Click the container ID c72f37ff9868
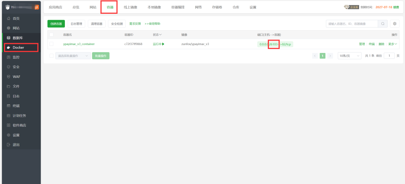The image size is (405, 184). [x=133, y=44]
